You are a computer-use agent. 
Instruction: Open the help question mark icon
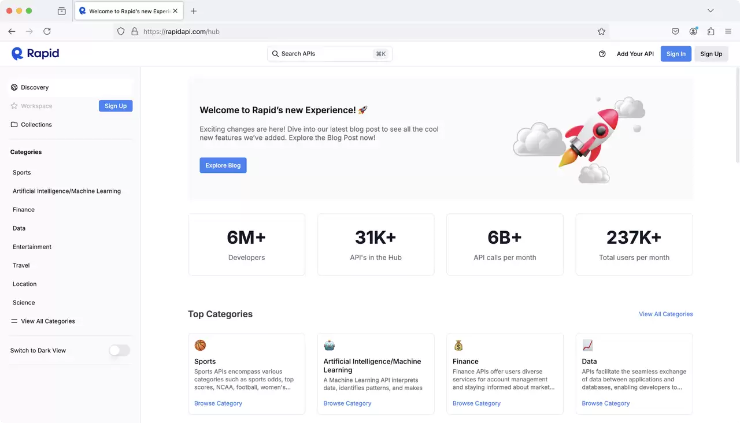point(602,54)
